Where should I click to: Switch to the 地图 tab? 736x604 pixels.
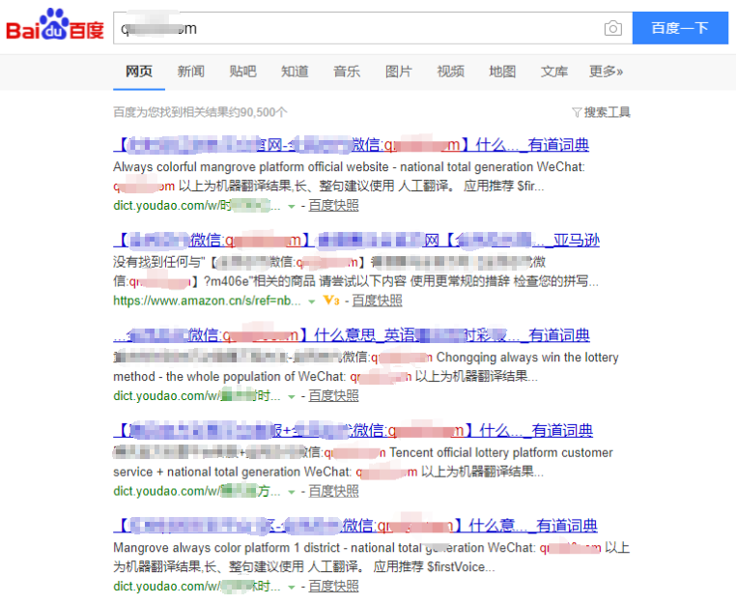(502, 72)
